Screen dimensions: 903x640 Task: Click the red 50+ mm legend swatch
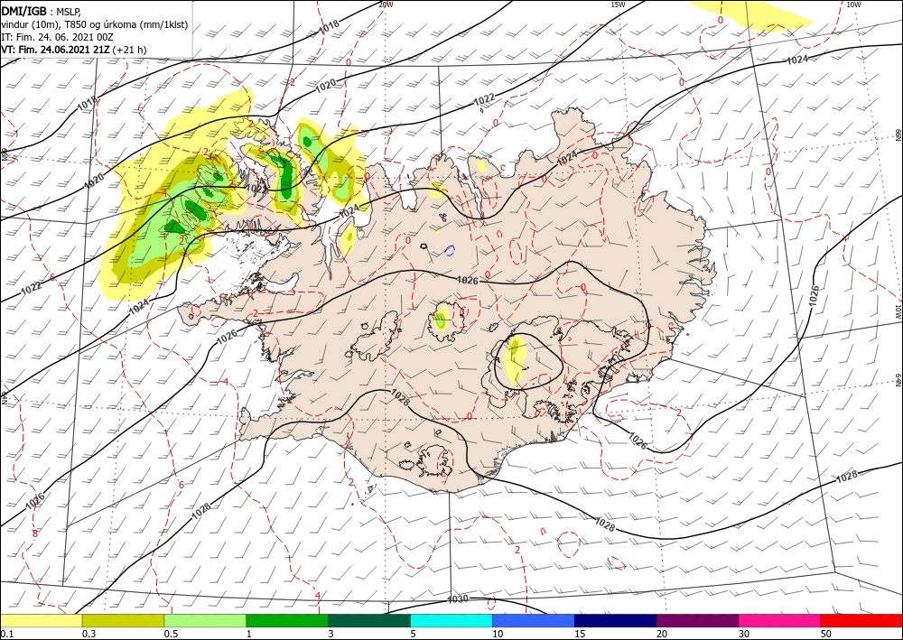[x=861, y=620]
